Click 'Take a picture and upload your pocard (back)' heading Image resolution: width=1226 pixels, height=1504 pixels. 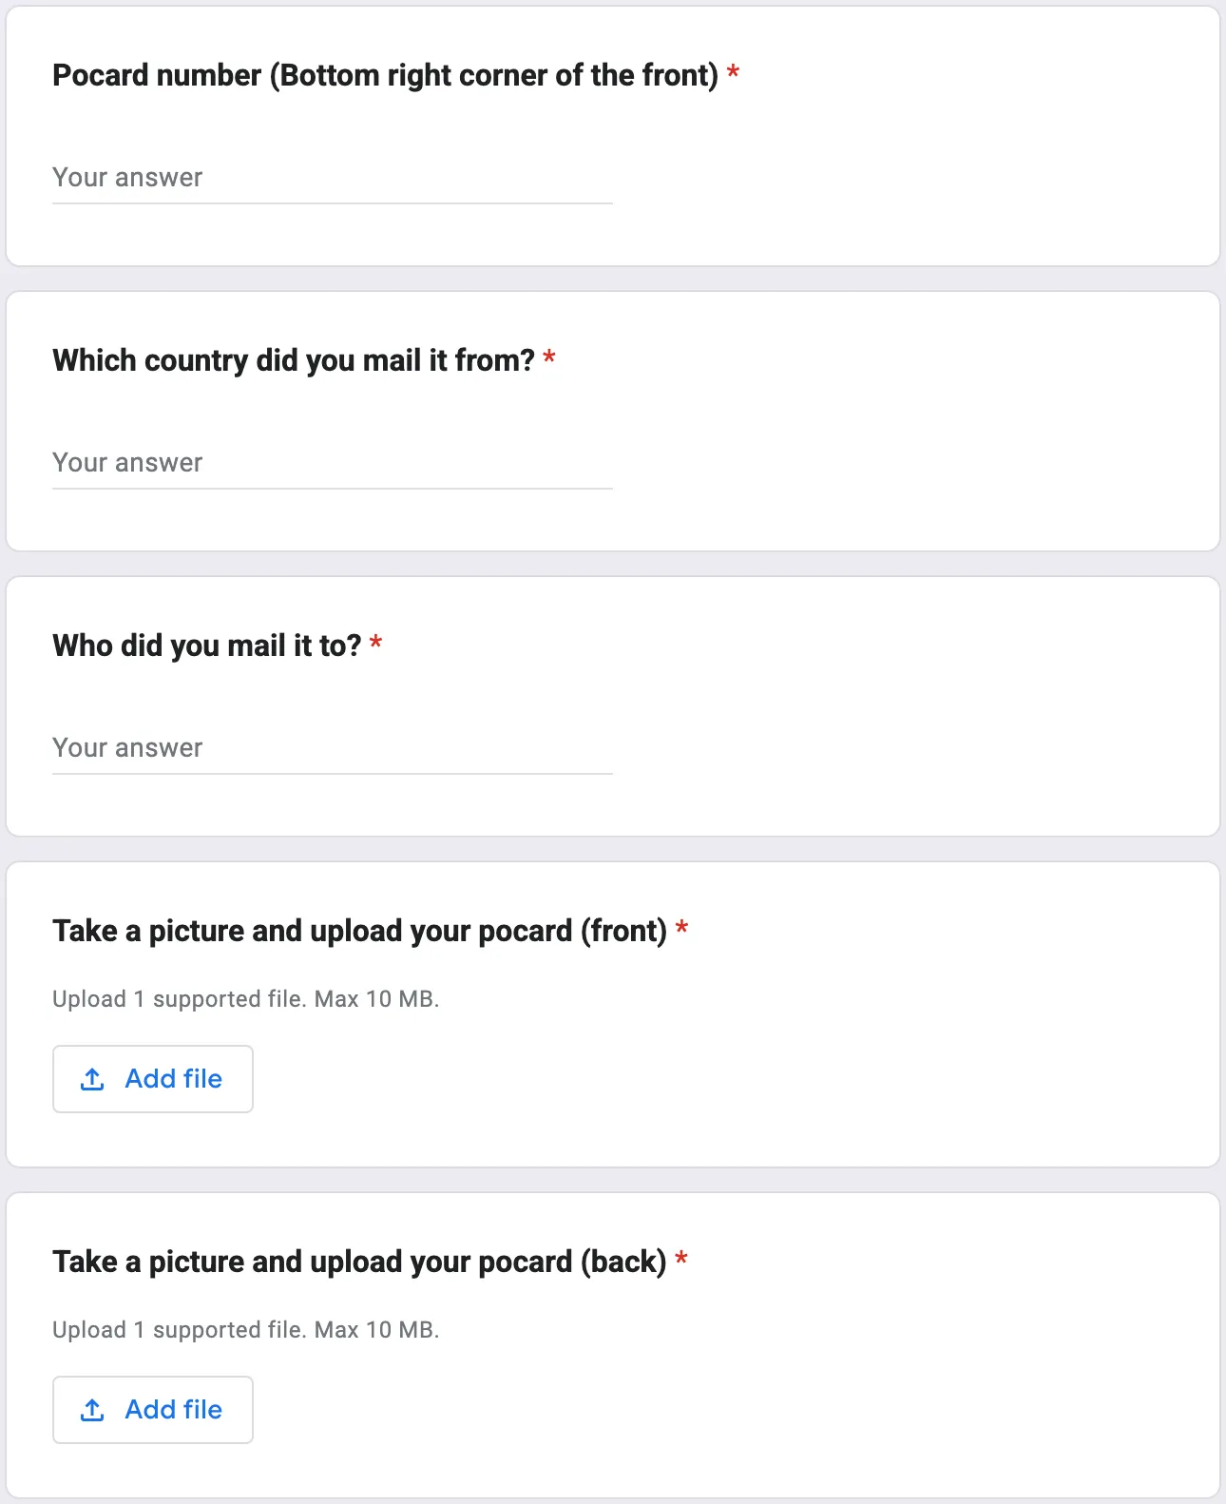click(x=360, y=1262)
